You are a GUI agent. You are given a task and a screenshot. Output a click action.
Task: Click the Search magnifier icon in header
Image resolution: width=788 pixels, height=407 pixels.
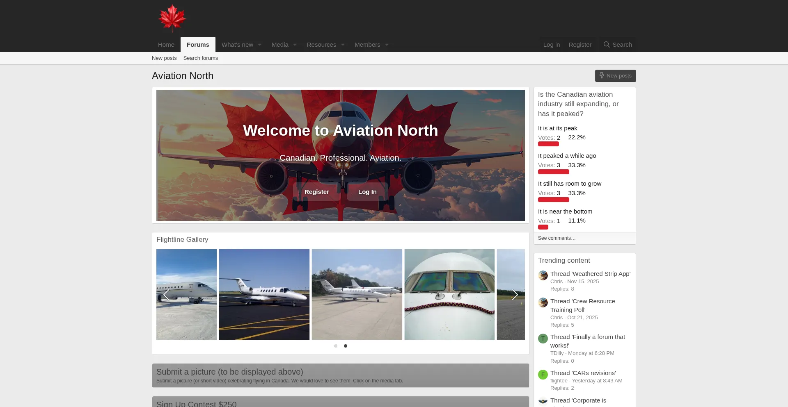pos(607,45)
